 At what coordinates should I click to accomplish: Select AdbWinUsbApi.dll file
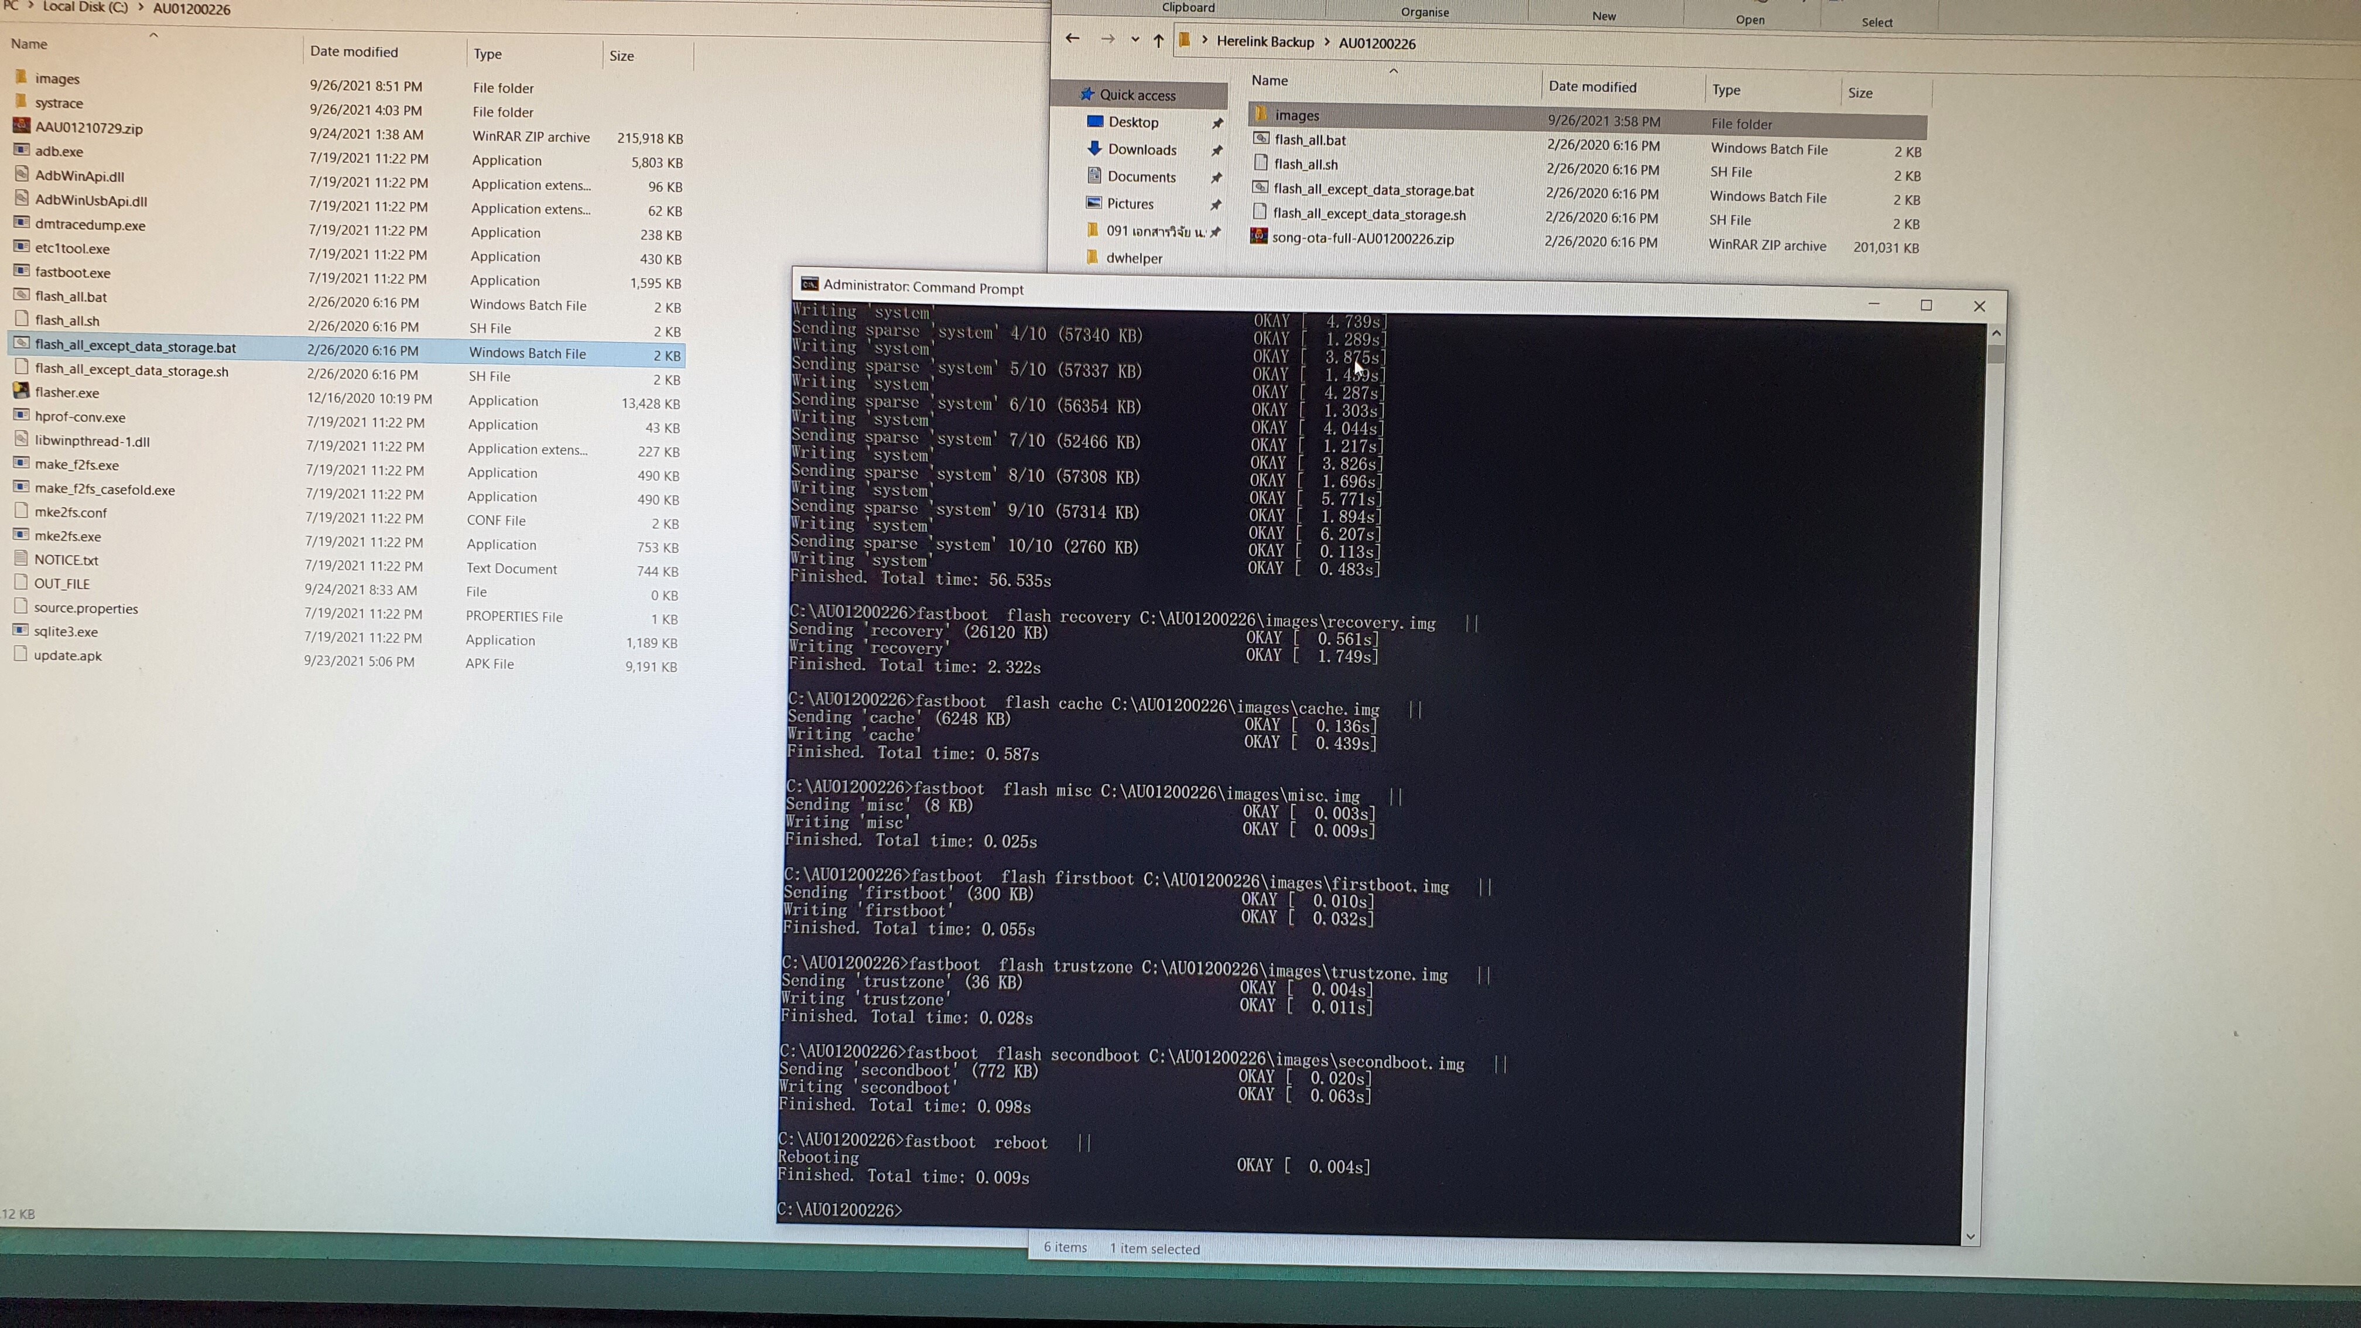tap(91, 200)
